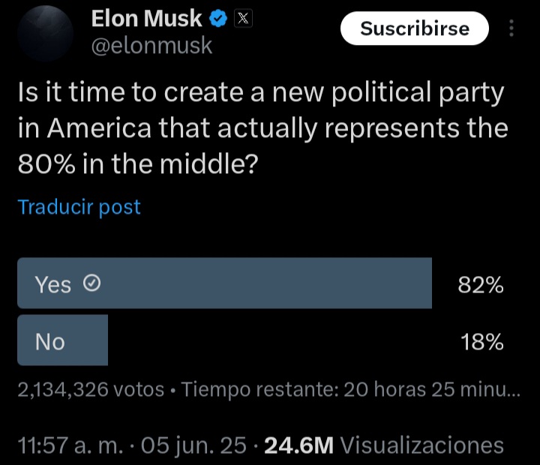540x465 pixels.
Task: Open Elon Musk display name
Action: point(147,19)
